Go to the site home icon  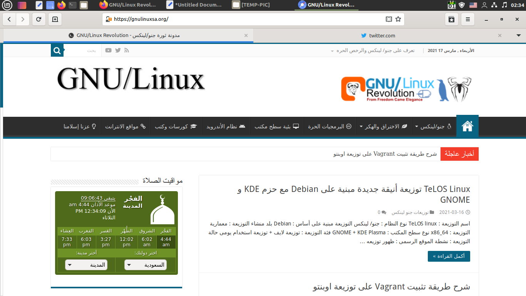click(x=467, y=126)
